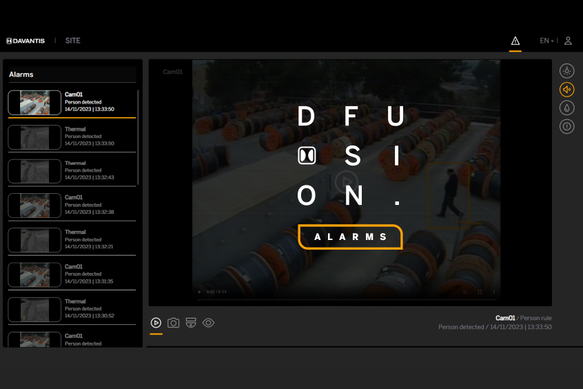This screenshot has height=389, width=583.
Task: Select Thermal alarm at 13:30:52
Action: click(x=72, y=309)
